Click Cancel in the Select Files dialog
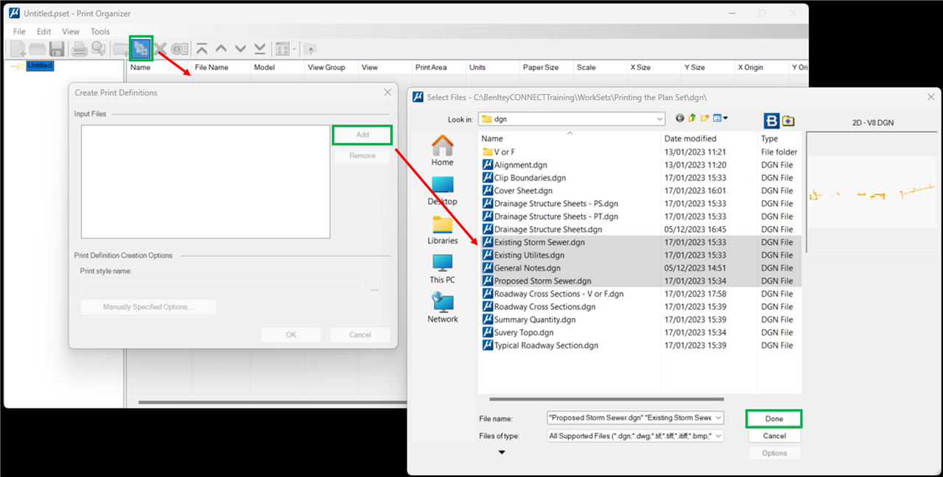943x477 pixels. 774,436
